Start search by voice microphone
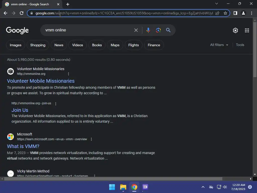The image size is (257, 193). tap(148, 30)
